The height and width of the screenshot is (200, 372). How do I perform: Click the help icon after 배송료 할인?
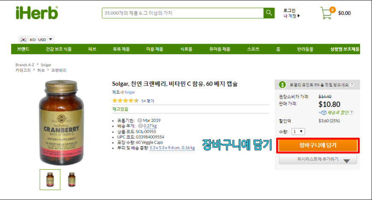coord(351,112)
